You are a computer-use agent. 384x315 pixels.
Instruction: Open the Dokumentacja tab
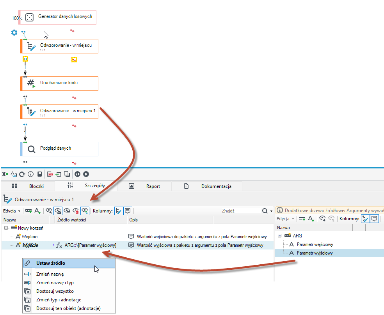207,186
